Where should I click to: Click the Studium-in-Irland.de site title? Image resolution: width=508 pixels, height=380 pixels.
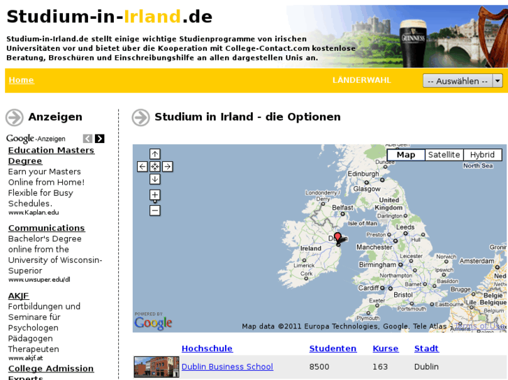coord(109,17)
